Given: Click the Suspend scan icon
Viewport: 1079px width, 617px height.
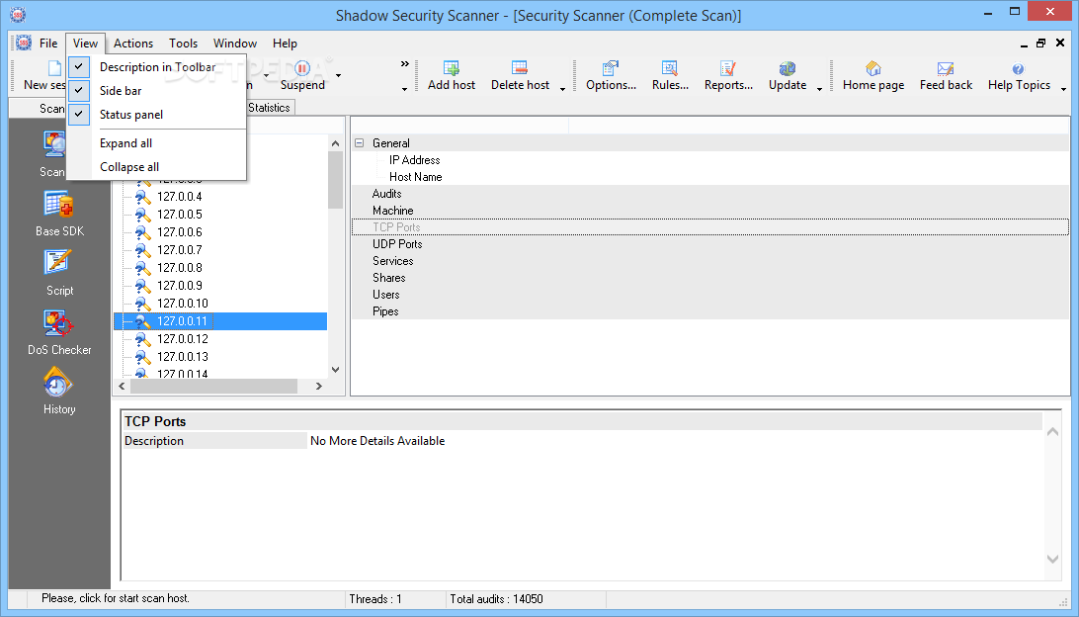Looking at the screenshot, I should tap(302, 68).
